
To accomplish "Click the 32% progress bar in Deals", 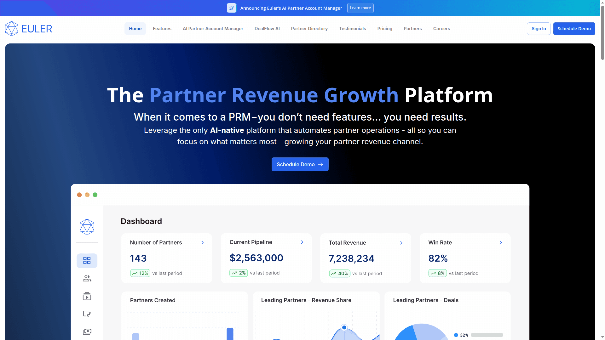I will point(487,335).
